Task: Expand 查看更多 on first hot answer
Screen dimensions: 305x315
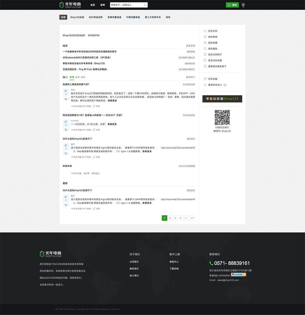Action: pyautogui.click(x=112, y=101)
